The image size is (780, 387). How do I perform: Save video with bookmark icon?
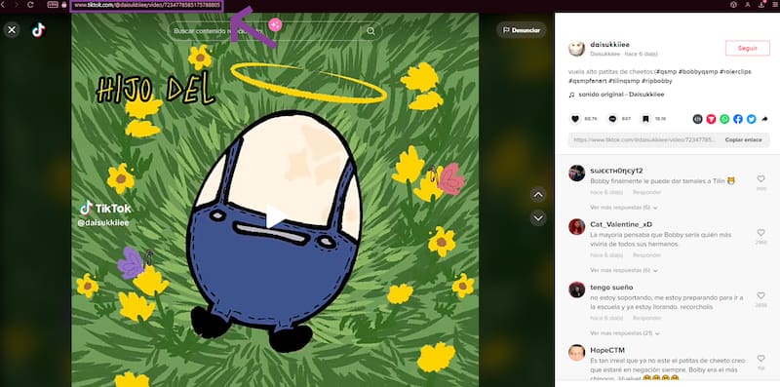(645, 119)
